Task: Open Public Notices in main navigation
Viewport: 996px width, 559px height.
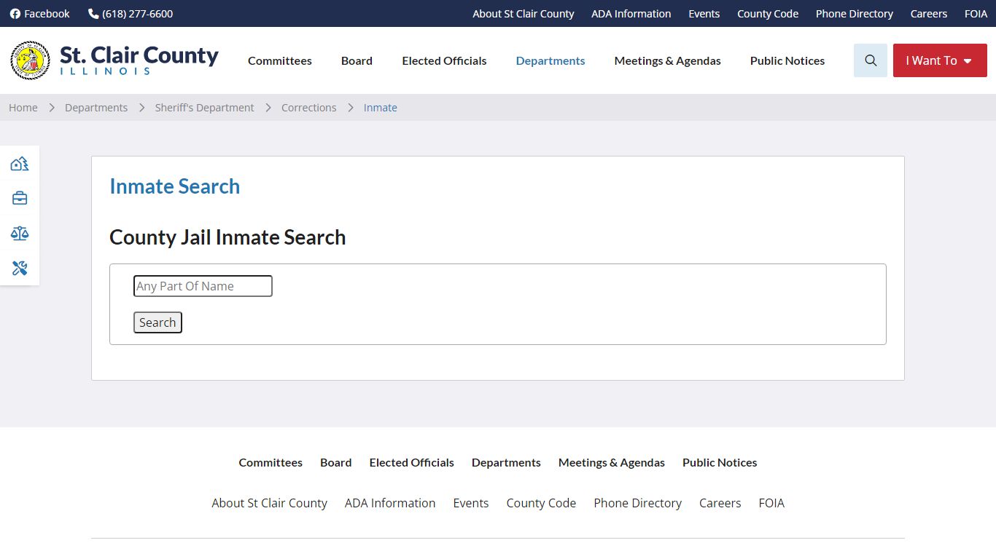Action: pos(787,60)
